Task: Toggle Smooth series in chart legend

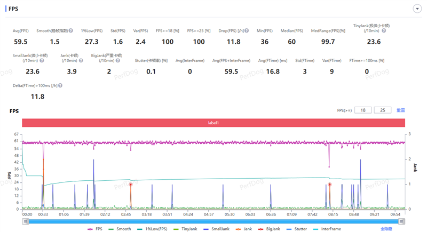Action: point(120,229)
